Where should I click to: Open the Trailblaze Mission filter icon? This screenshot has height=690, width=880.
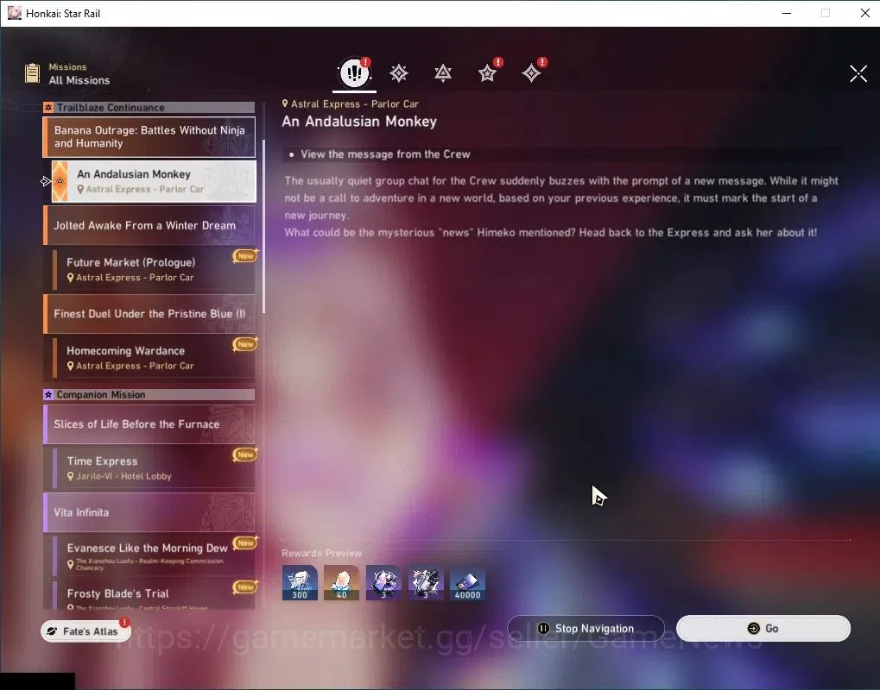point(399,72)
